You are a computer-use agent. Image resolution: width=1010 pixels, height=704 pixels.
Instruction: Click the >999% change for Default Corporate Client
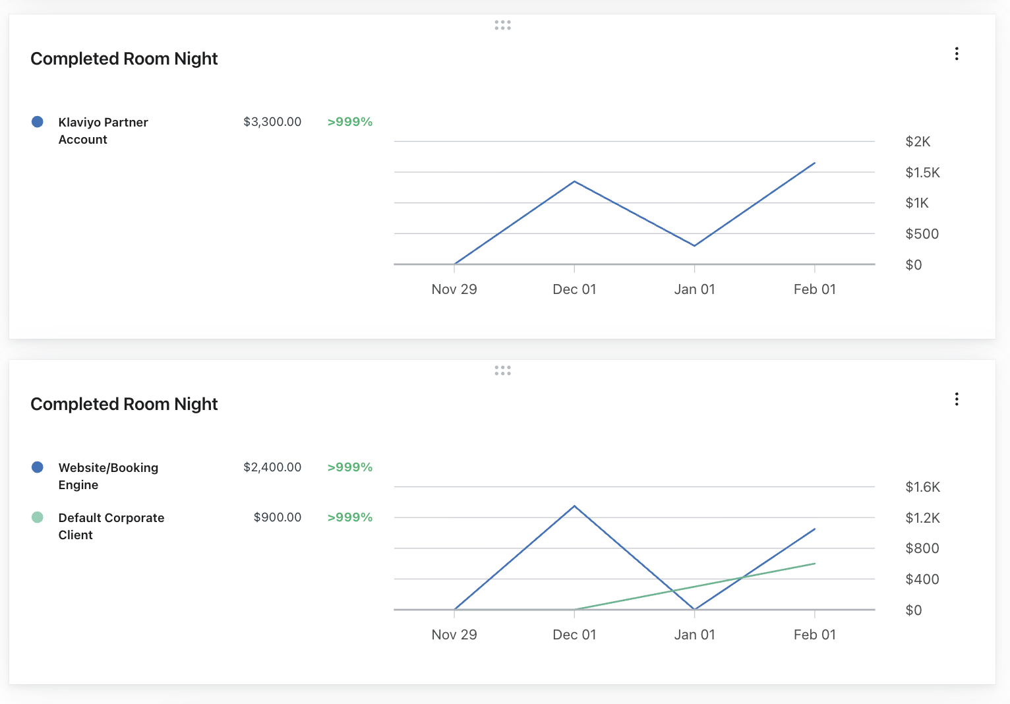coord(349,517)
